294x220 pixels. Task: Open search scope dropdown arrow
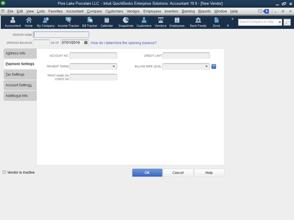coord(280,22)
